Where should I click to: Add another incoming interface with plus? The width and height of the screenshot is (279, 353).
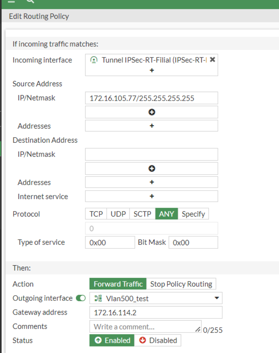(x=152, y=70)
